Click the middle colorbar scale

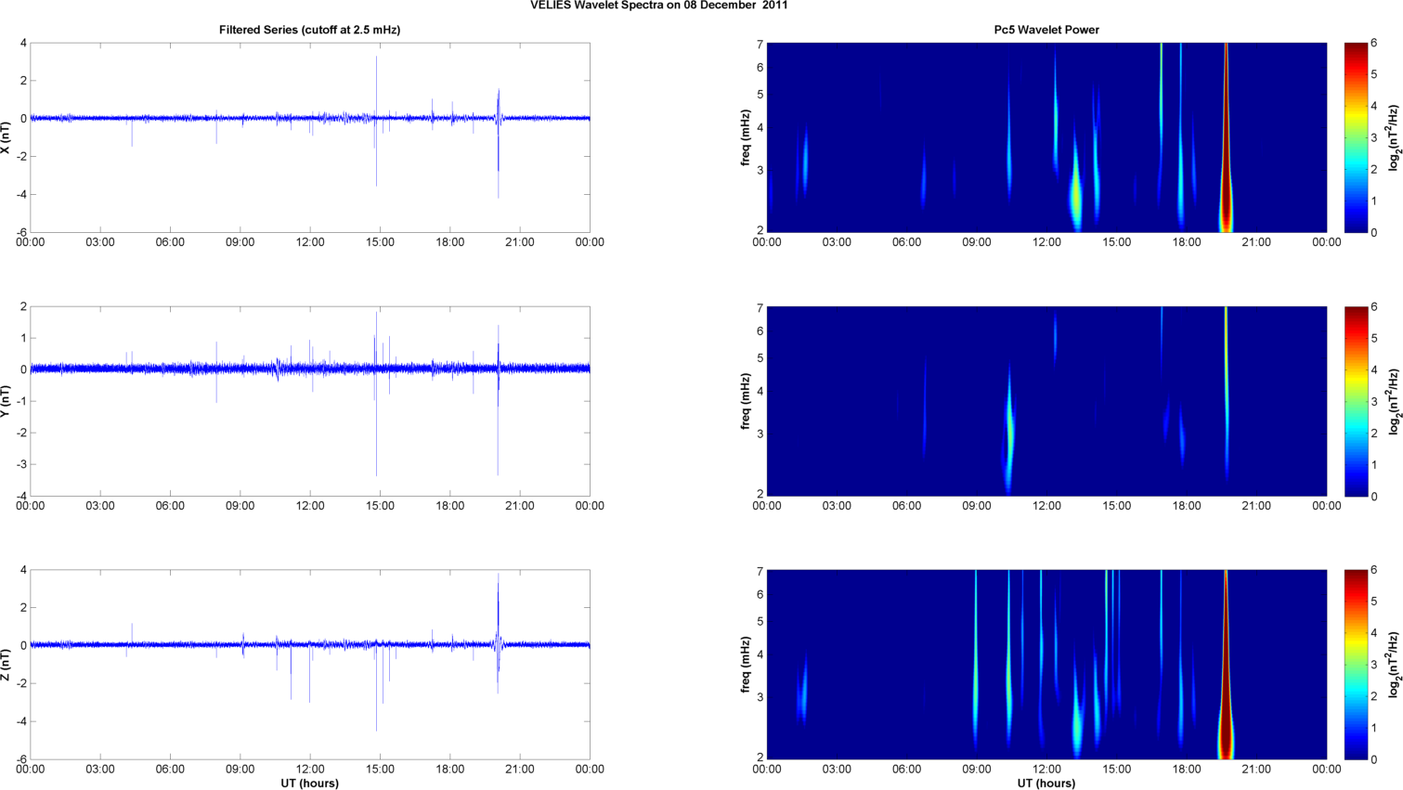click(x=1356, y=401)
